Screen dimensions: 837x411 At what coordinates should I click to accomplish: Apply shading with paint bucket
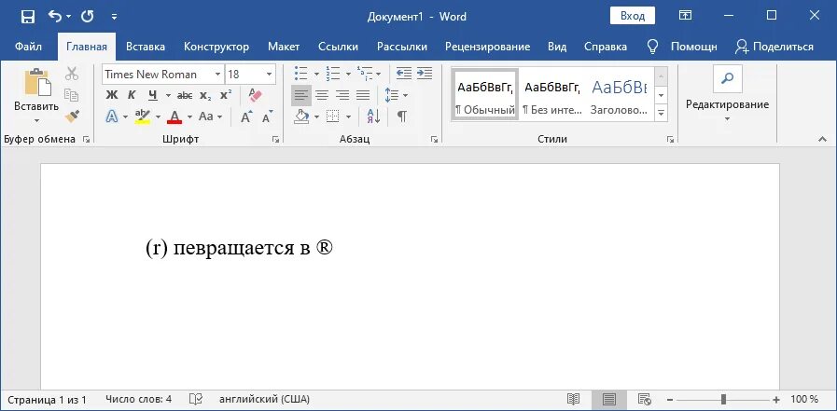click(301, 116)
